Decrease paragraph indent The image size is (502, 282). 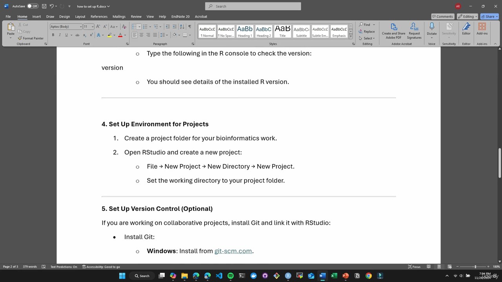[x=168, y=27]
